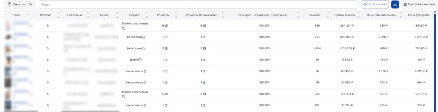The image size is (438, 112).
Task: Sort by the Сумма заказов column header
Action: pos(345,15)
